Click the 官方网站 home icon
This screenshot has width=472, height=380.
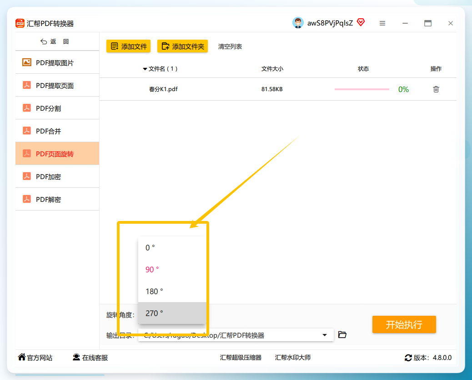pyautogui.click(x=22, y=357)
